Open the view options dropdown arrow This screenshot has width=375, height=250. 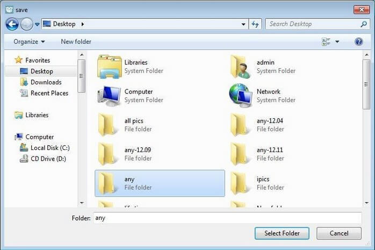tap(337, 41)
